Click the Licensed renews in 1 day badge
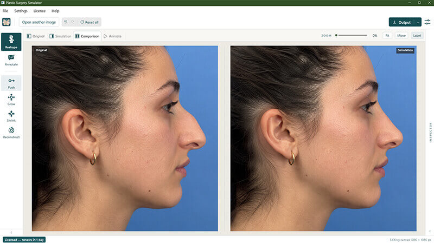Viewport: 434px width, 243px height. 24,240
